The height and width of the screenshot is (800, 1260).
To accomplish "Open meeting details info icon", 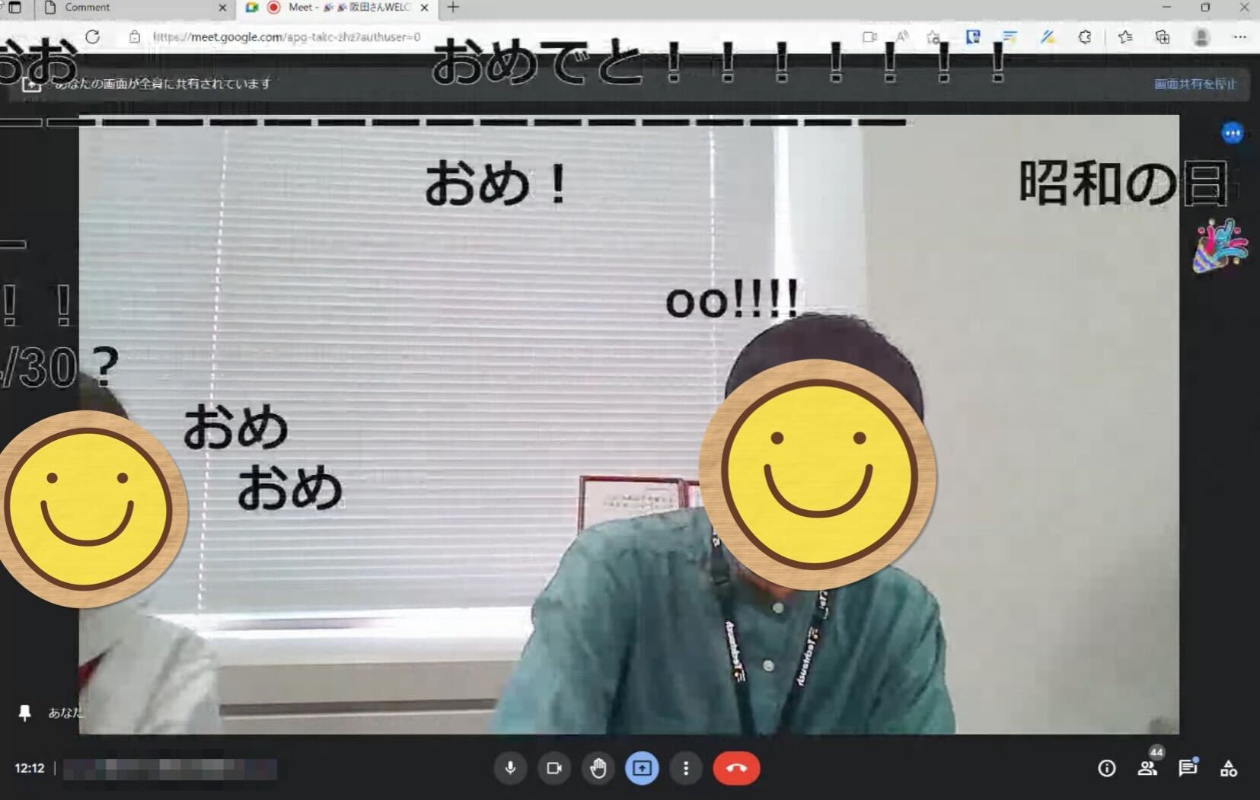I will pyautogui.click(x=1106, y=768).
